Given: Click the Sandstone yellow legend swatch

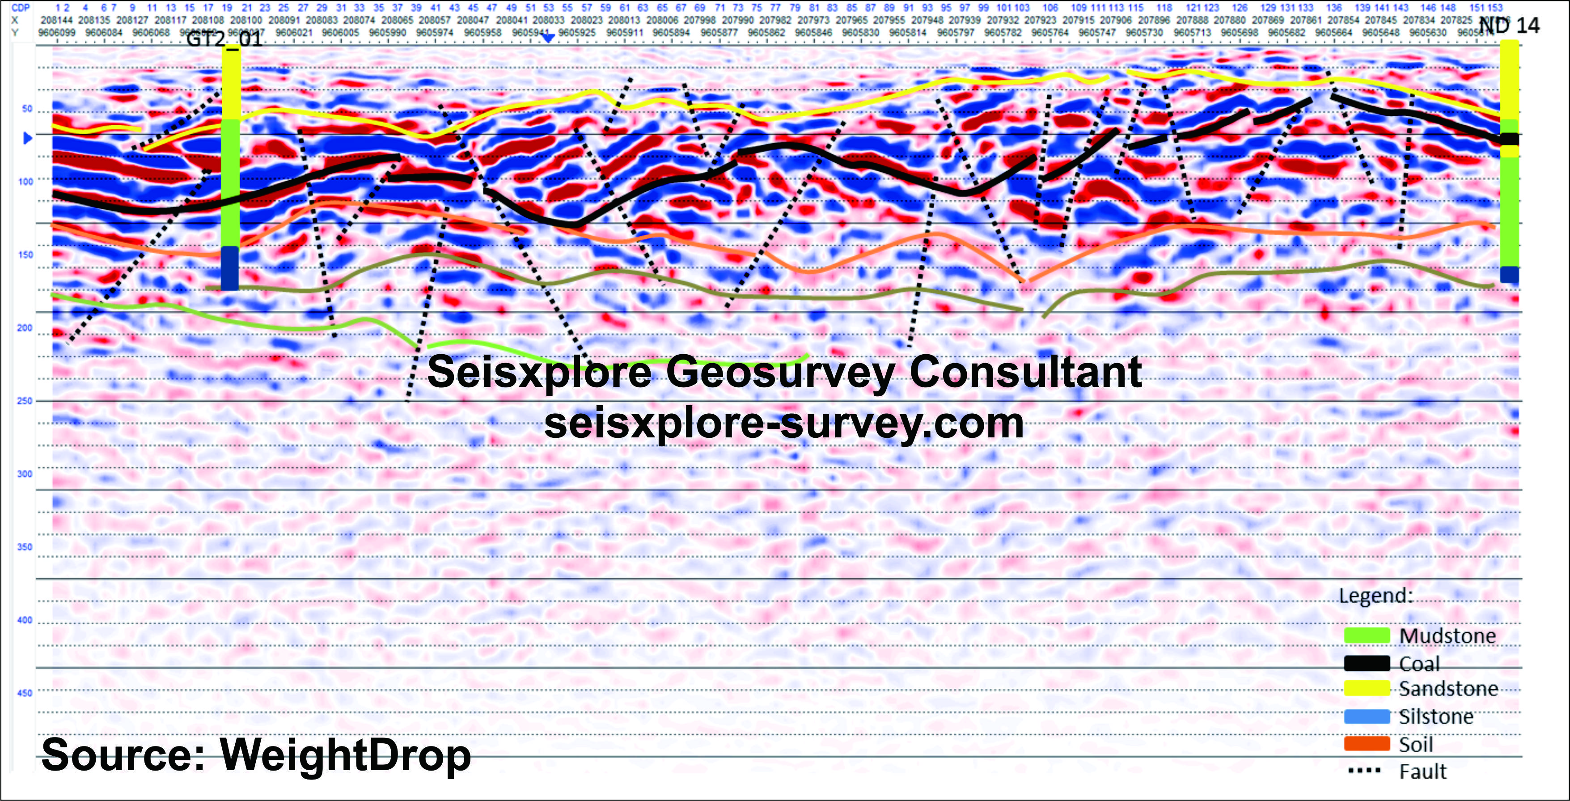Looking at the screenshot, I should 1367,688.
